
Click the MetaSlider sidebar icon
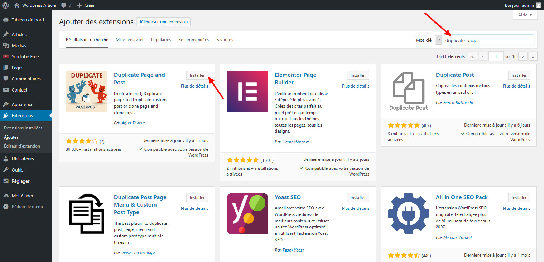6,196
